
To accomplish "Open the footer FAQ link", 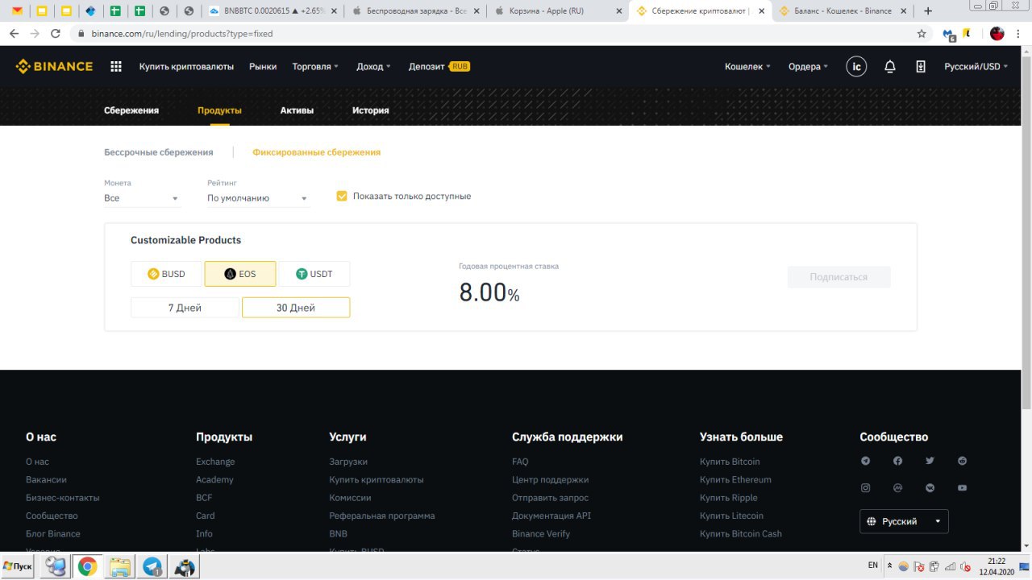I will click(x=520, y=462).
